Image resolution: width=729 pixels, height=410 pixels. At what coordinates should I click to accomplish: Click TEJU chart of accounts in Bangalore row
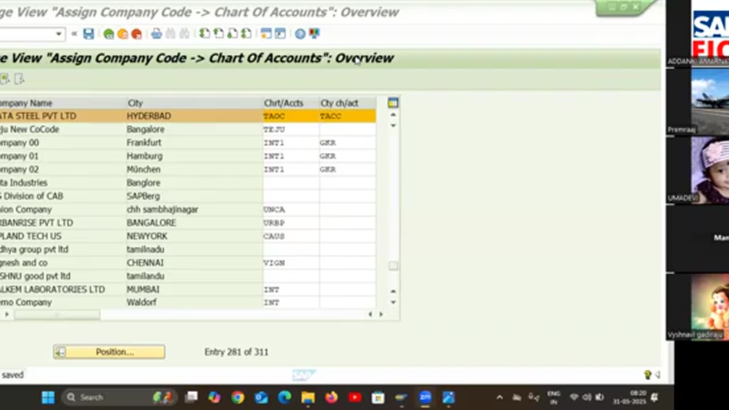click(x=291, y=129)
